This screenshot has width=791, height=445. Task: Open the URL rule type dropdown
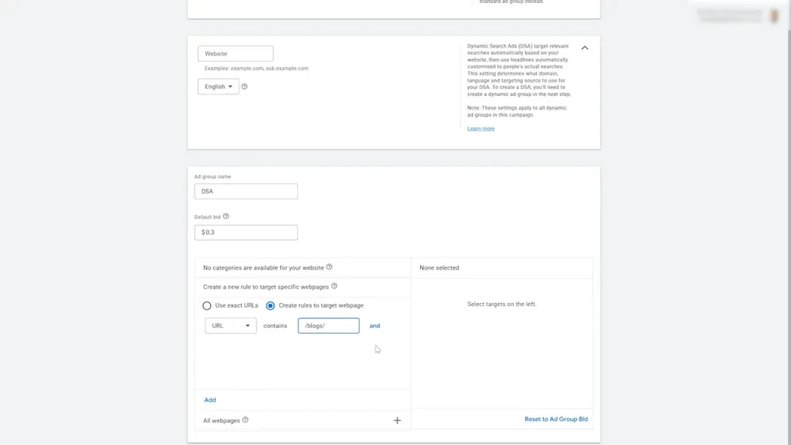(230, 326)
